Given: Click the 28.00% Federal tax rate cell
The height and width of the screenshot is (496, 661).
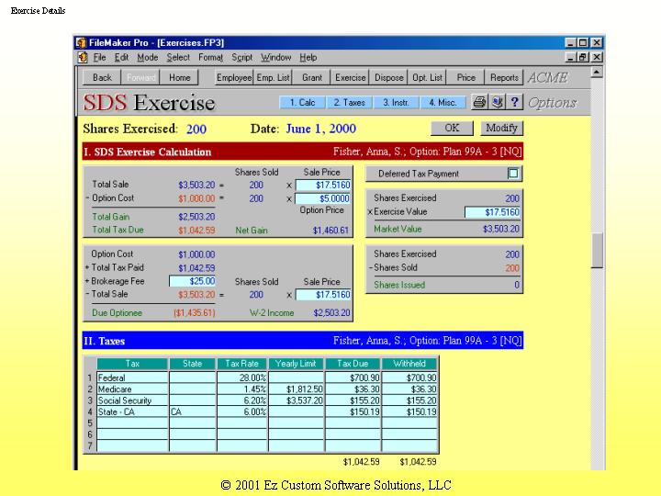Looking at the screenshot, I should 242,378.
